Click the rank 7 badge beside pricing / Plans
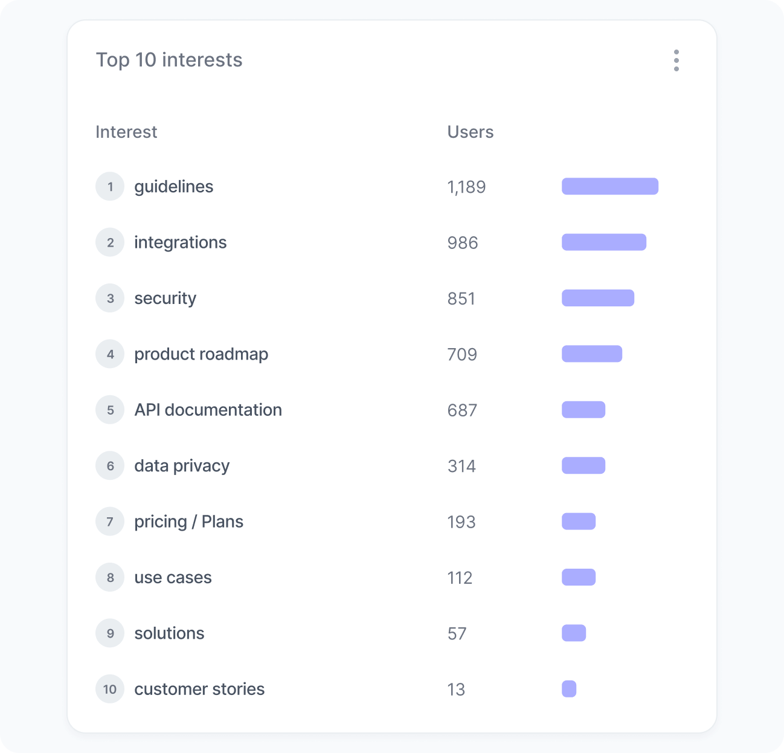 pos(110,521)
